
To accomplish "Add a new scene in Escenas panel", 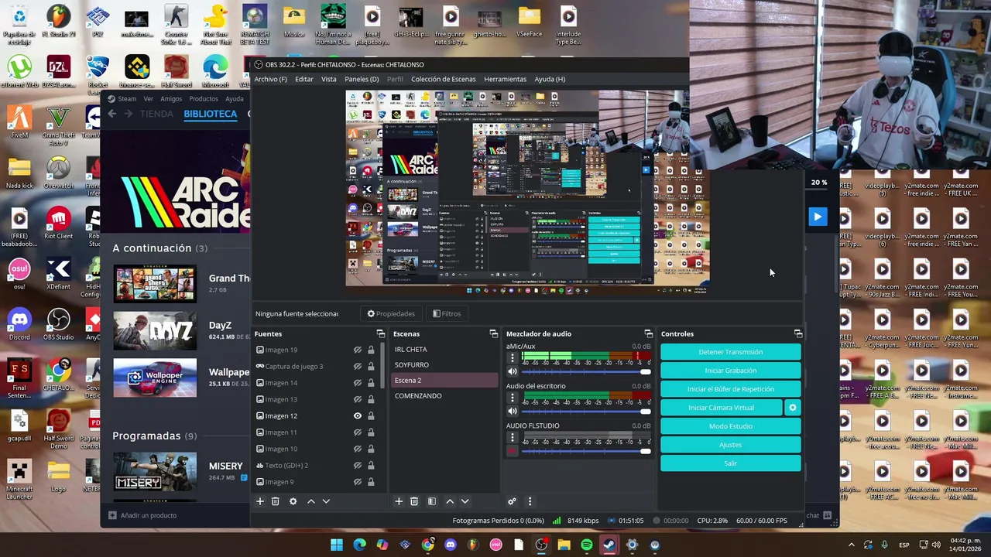I will tap(399, 501).
